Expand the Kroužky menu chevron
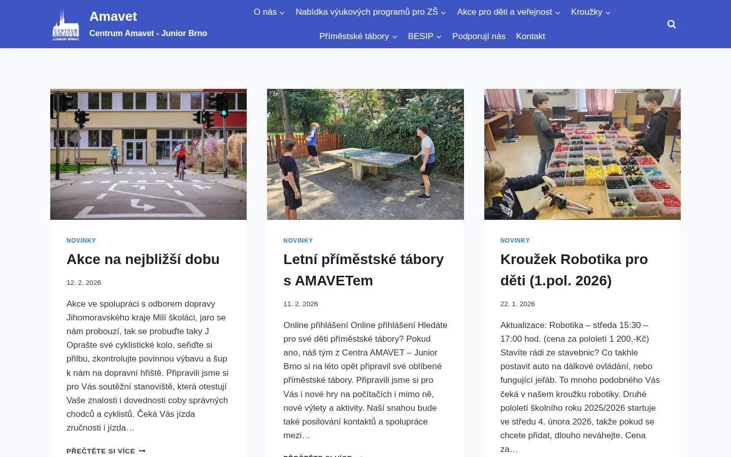The image size is (731, 457). pyautogui.click(x=608, y=13)
